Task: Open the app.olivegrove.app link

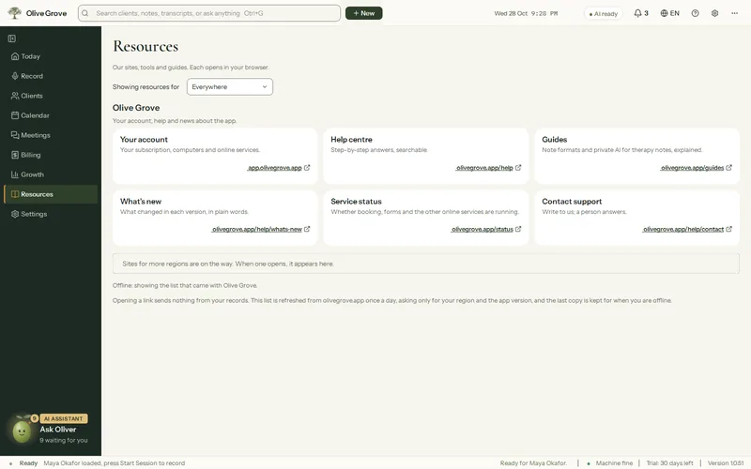Action: pyautogui.click(x=275, y=168)
